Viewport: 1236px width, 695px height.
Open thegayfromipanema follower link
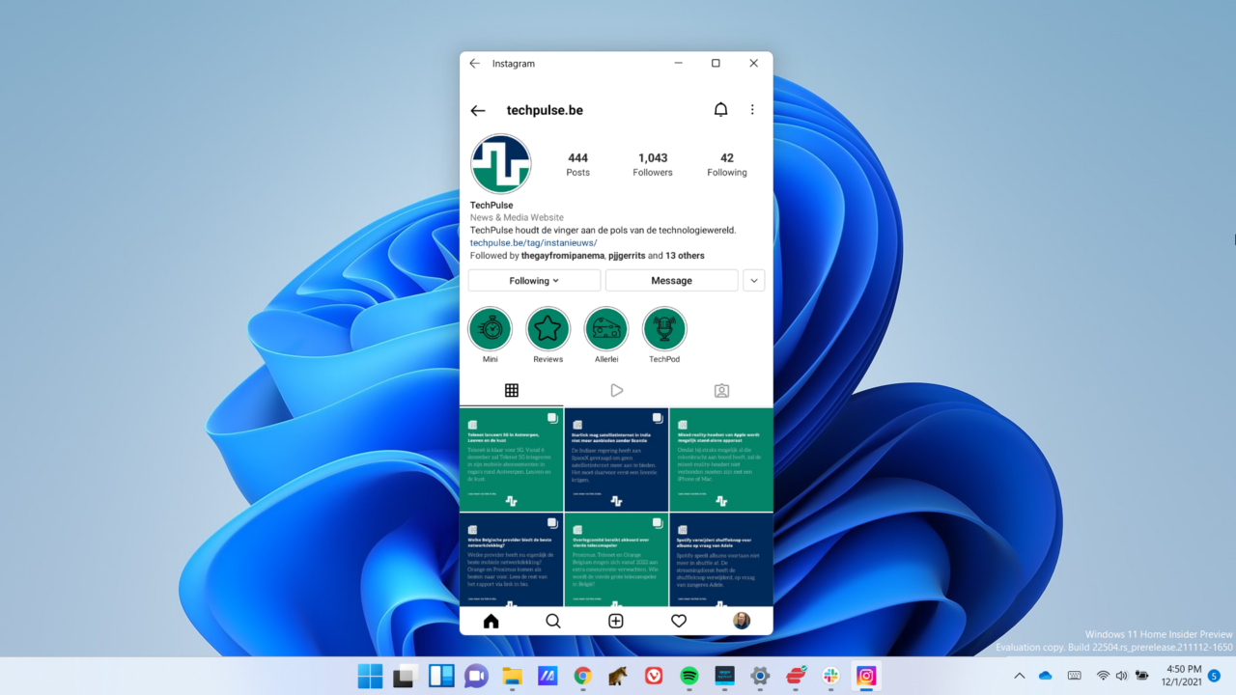coord(562,256)
